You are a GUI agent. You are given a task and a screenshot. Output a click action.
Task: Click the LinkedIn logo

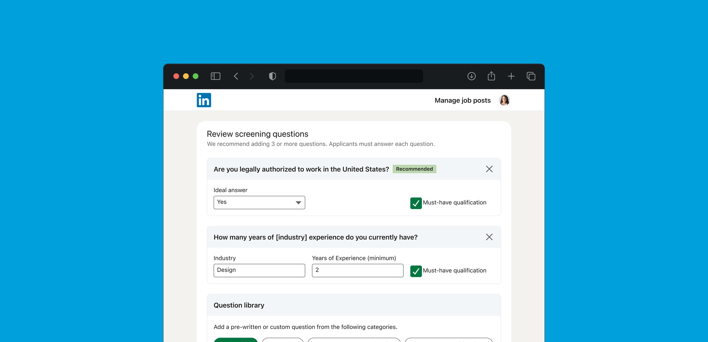204,100
